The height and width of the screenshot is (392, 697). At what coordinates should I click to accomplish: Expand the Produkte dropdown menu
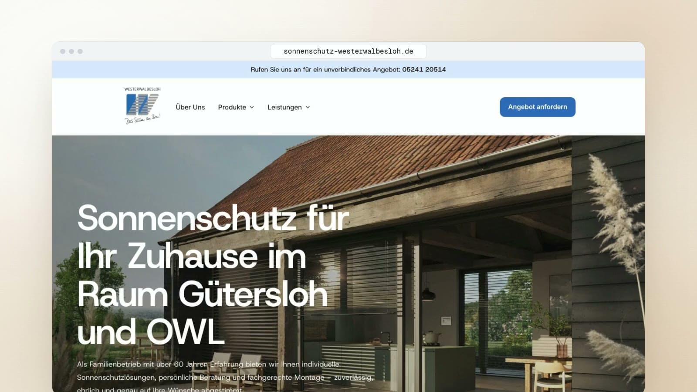point(236,107)
